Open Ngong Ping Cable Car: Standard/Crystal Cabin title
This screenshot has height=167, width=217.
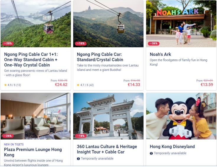(x=100, y=57)
